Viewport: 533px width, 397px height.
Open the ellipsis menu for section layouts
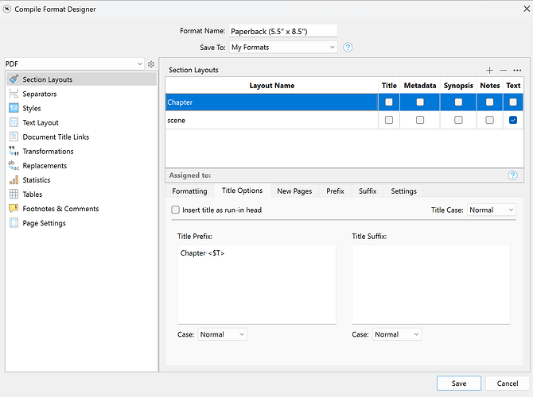(x=517, y=70)
